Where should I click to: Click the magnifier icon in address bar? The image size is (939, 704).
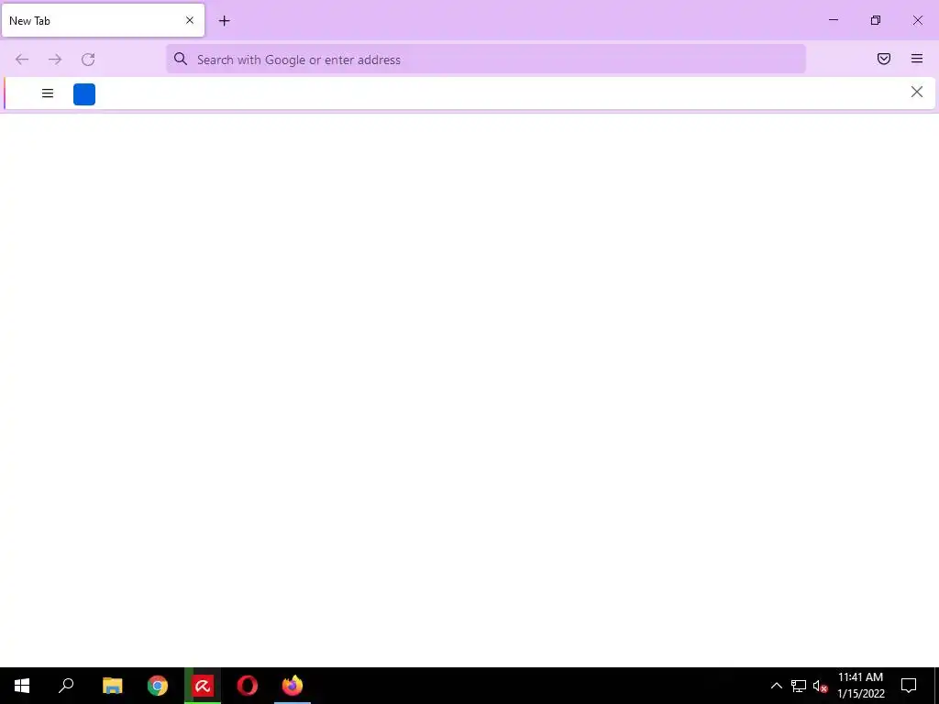181,59
